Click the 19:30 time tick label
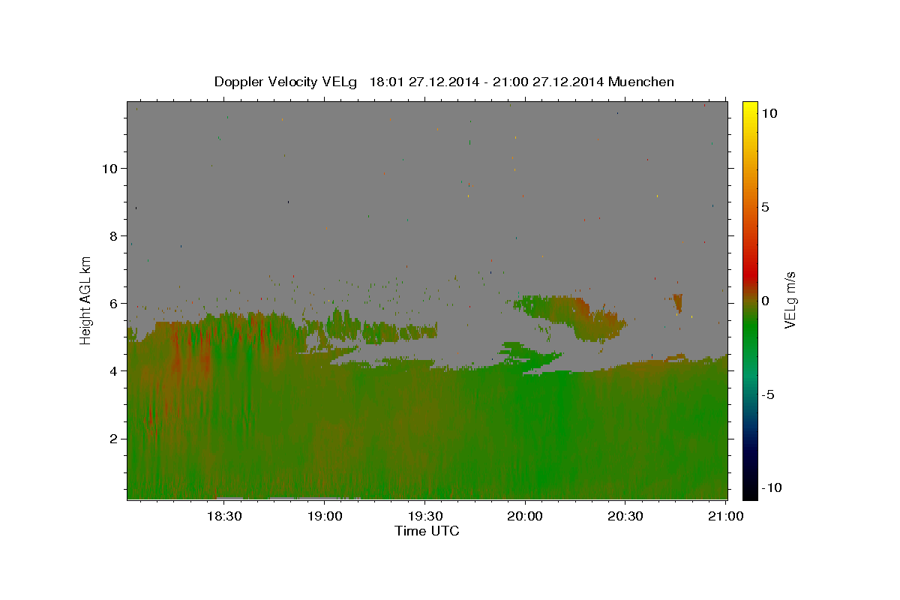 click(x=424, y=516)
